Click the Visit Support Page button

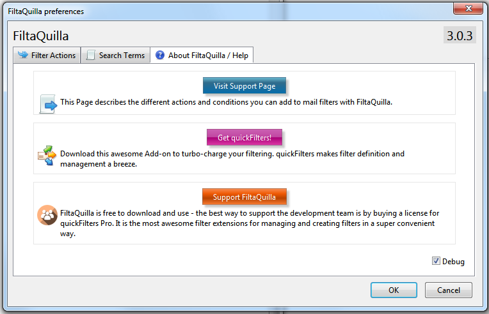point(245,86)
